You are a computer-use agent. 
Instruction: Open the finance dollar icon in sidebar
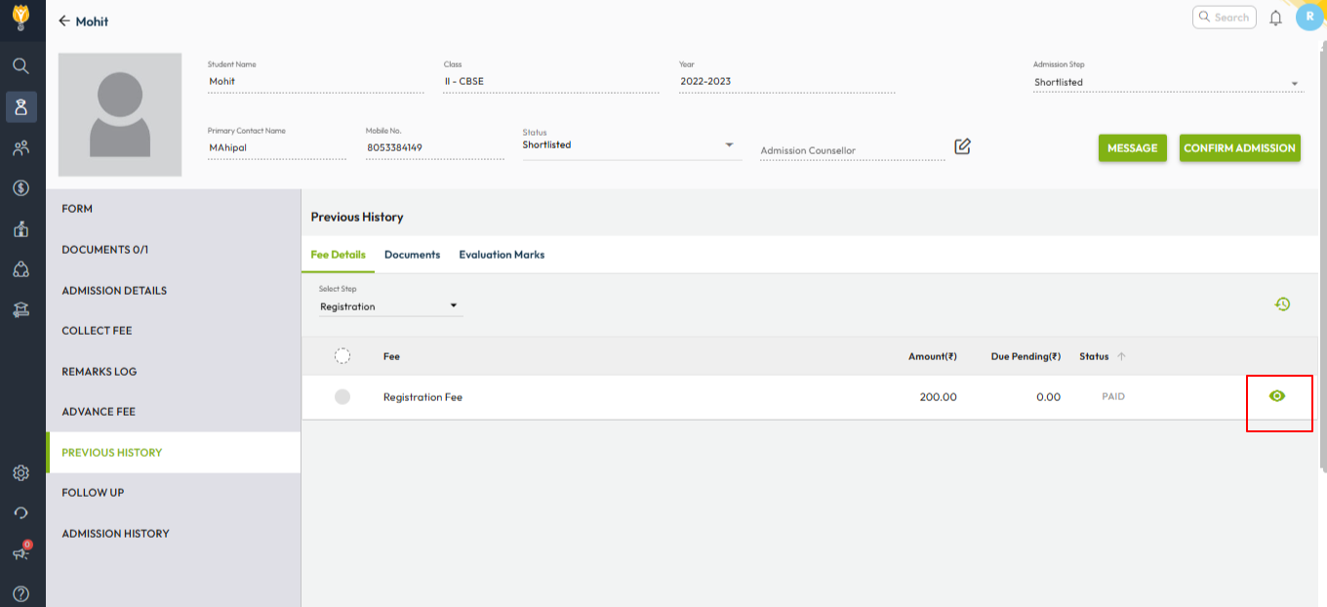pos(20,187)
